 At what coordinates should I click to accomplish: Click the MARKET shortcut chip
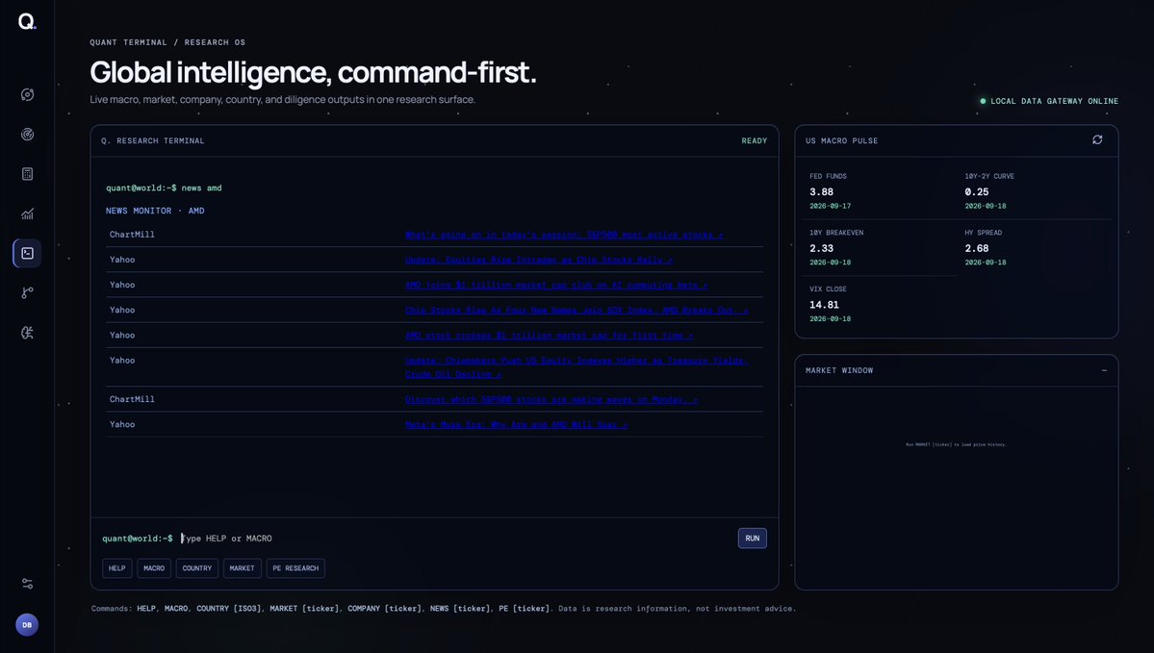tap(242, 568)
